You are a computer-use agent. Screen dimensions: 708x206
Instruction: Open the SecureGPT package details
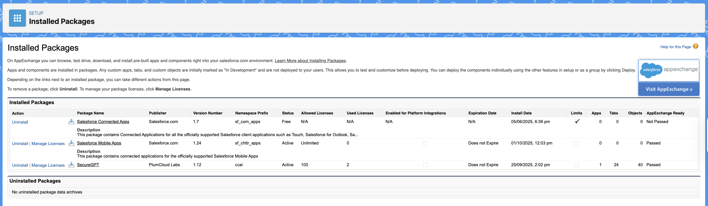[x=88, y=165]
